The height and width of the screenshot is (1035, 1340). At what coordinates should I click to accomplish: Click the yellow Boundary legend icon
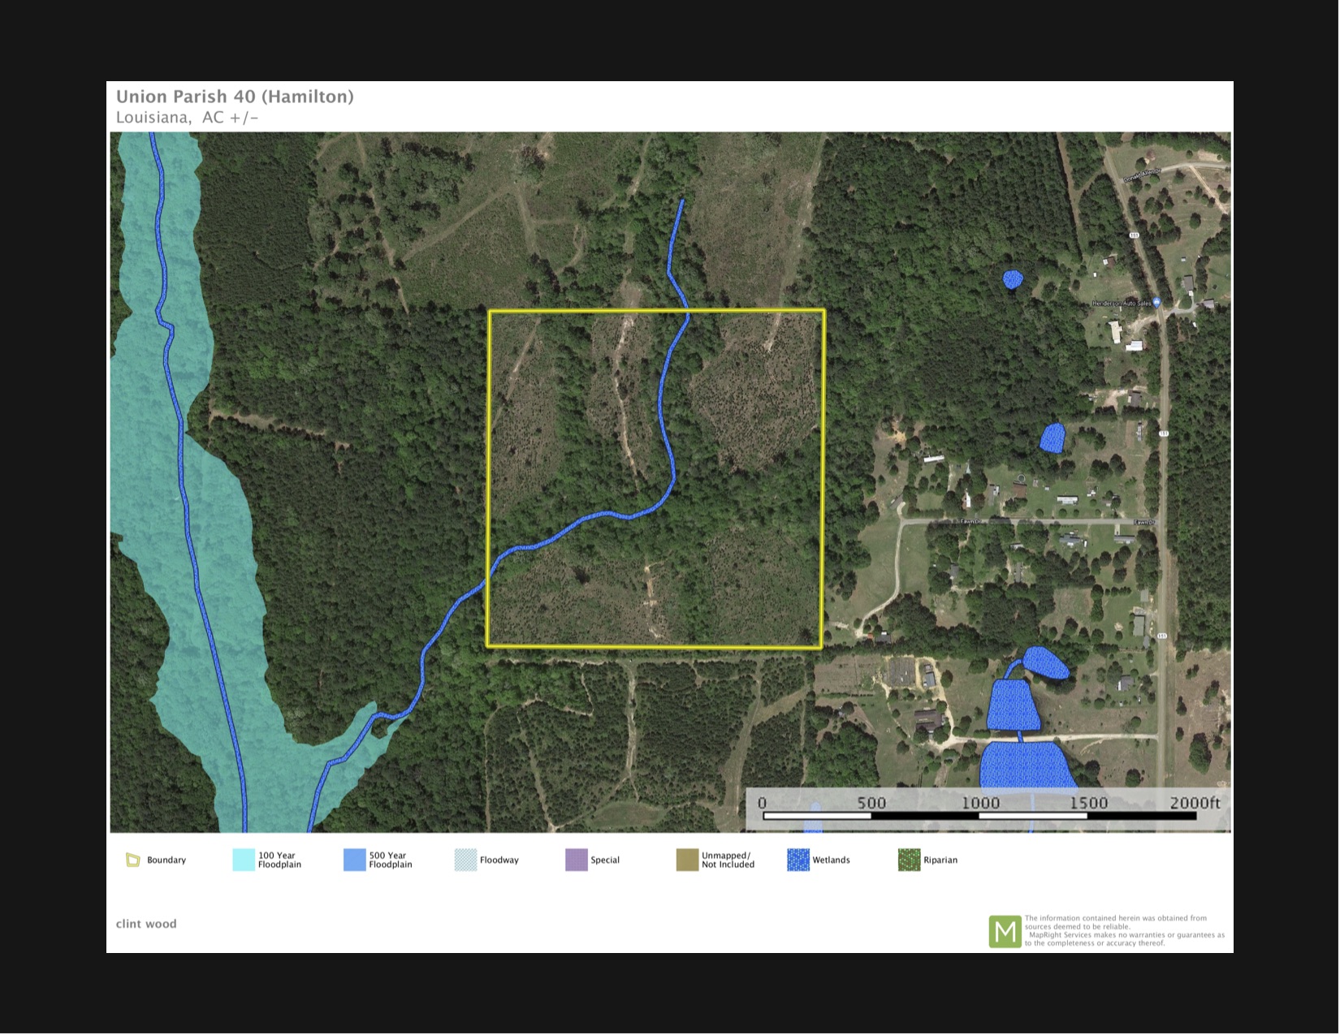(x=133, y=860)
